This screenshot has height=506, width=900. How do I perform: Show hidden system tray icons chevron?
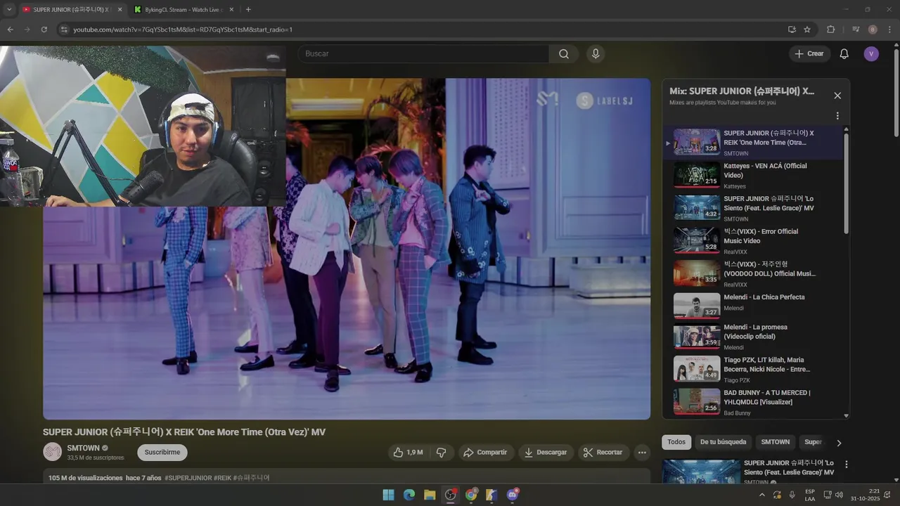pyautogui.click(x=761, y=495)
